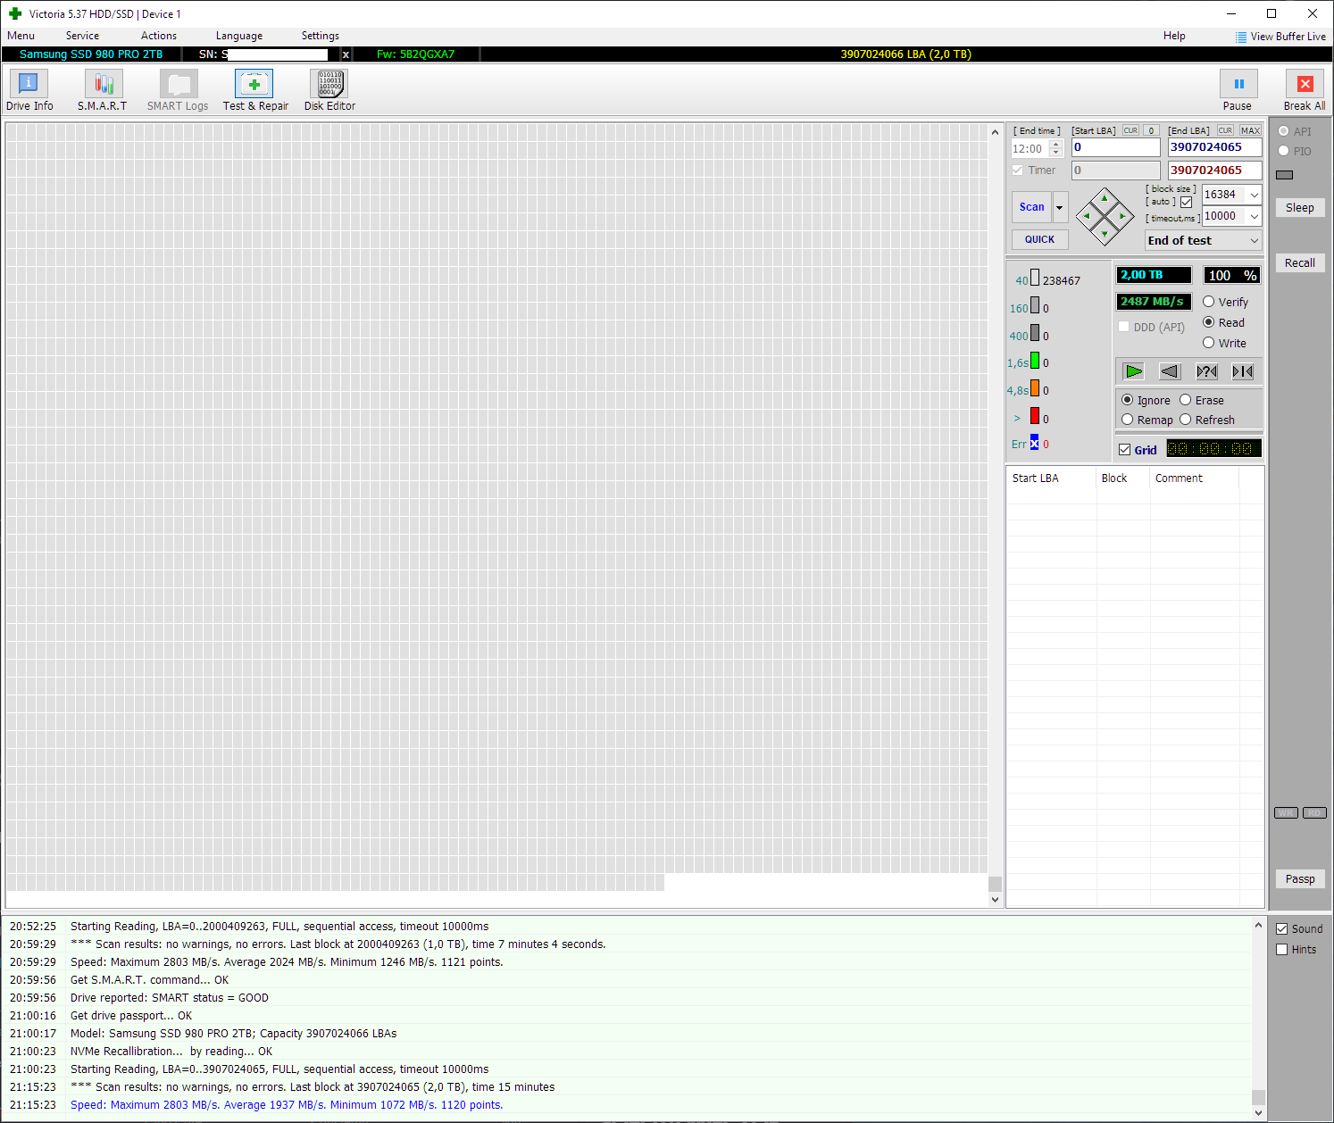Select the Ignore error handling option

pos(1128,400)
